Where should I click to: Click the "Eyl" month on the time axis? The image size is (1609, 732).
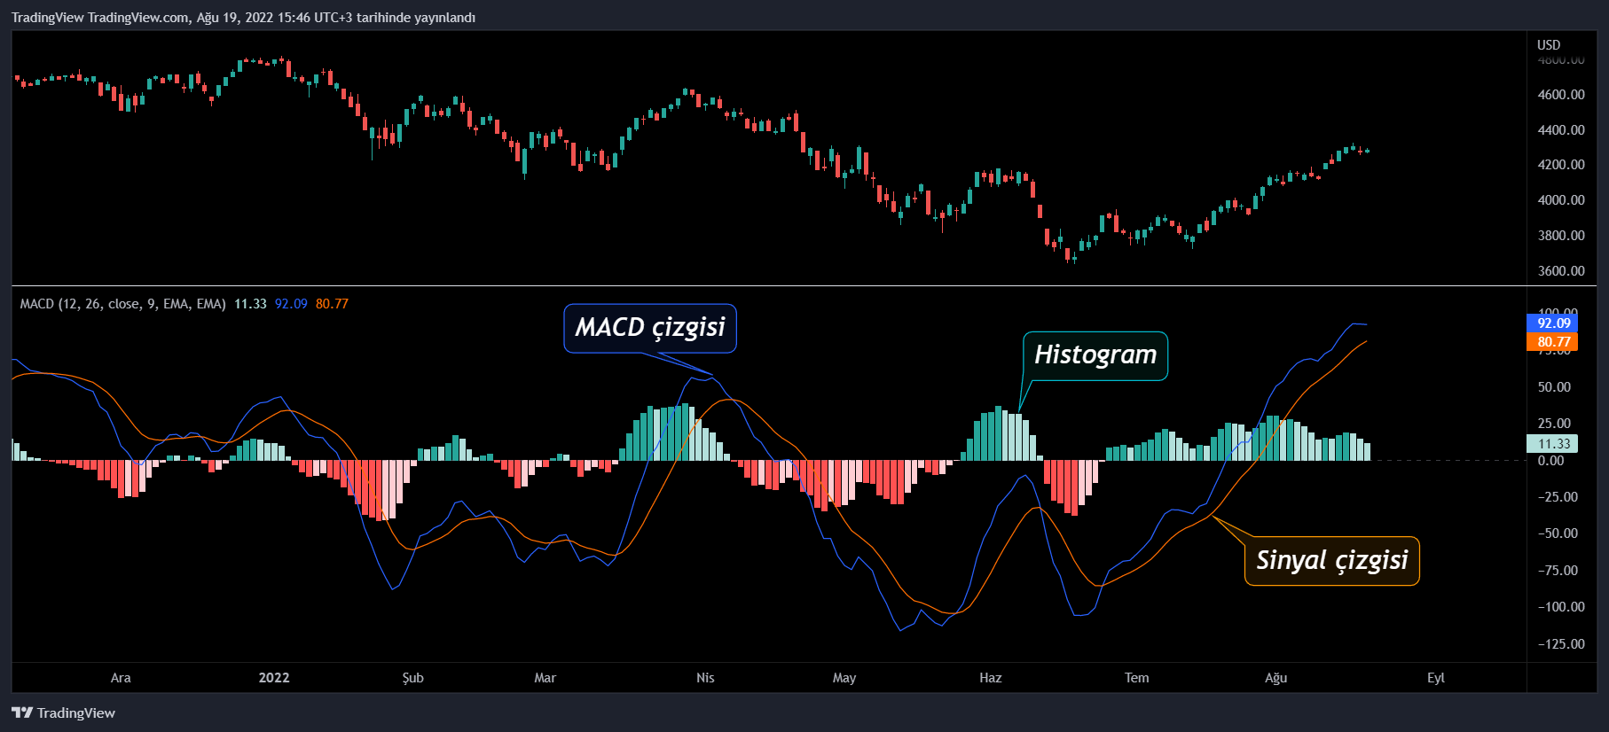(x=1436, y=678)
